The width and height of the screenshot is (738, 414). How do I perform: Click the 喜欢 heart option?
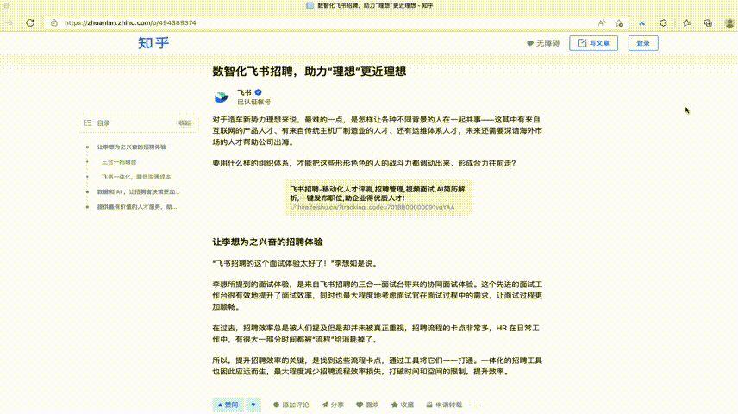(x=367, y=405)
